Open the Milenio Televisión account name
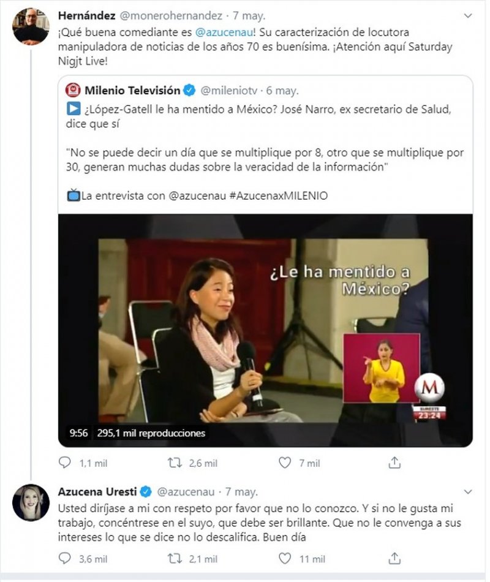The width and height of the screenshot is (490, 582). click(x=132, y=91)
